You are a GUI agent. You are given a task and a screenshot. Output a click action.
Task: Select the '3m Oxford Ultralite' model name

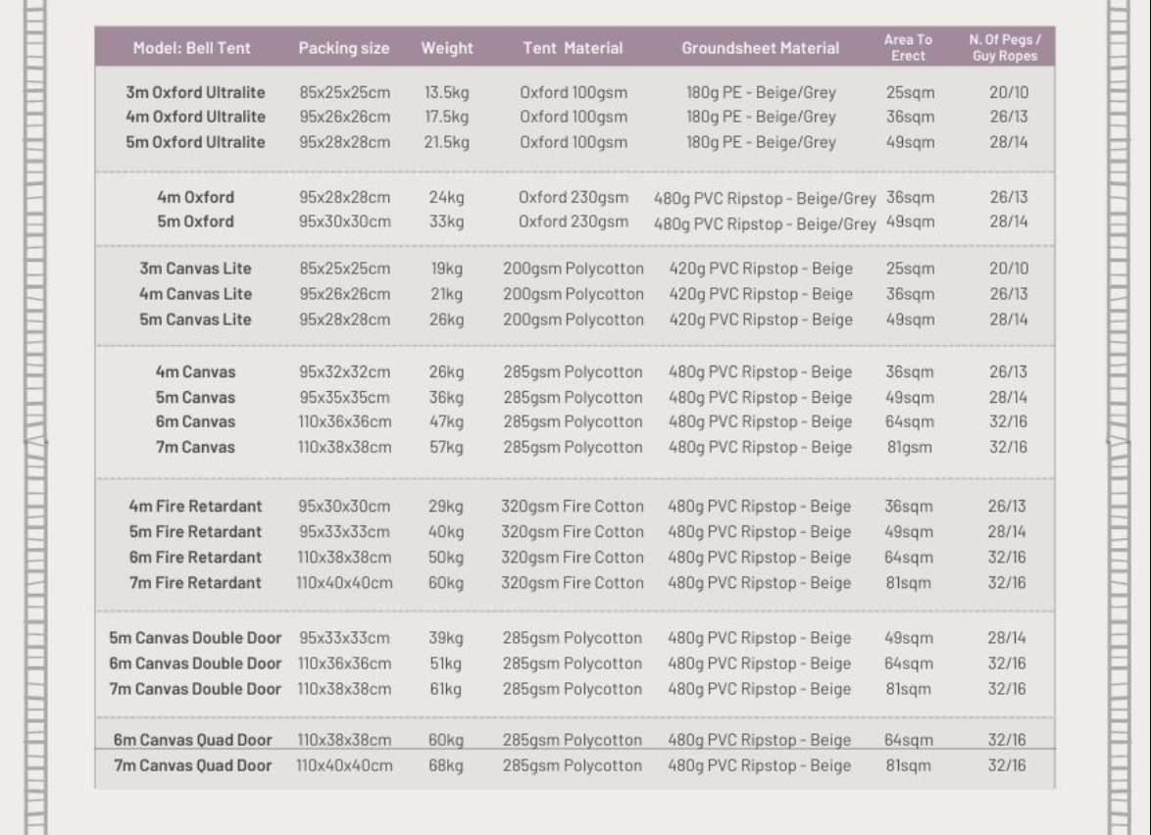point(195,92)
